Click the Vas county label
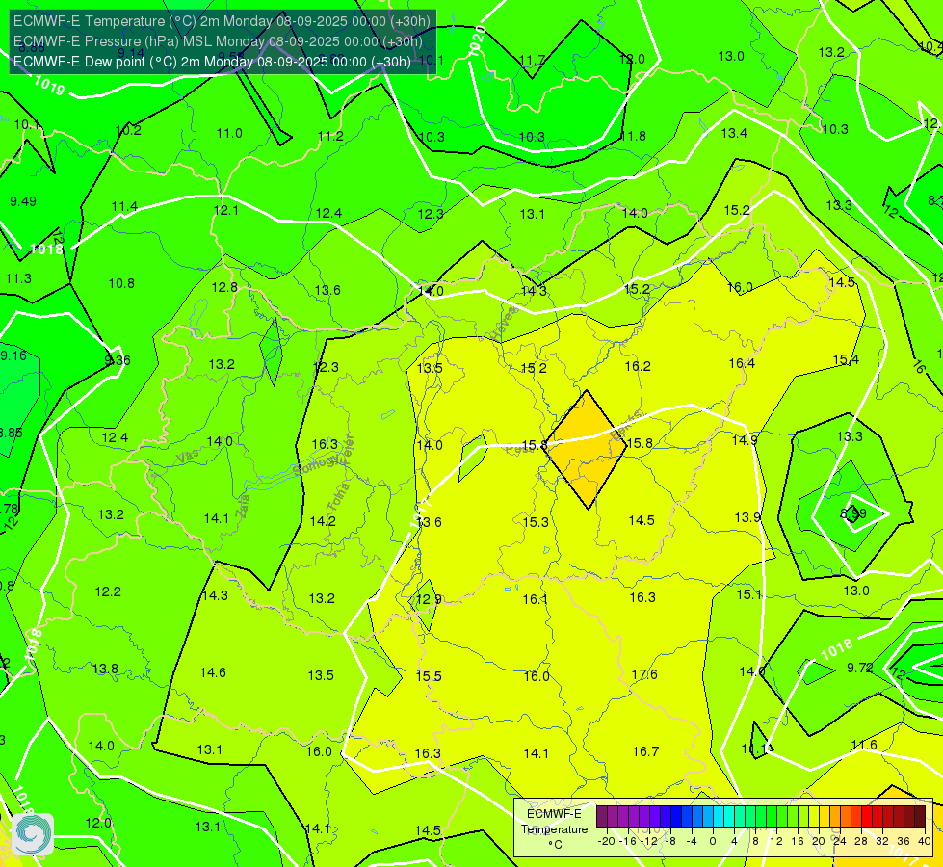The width and height of the screenshot is (943, 867). [x=188, y=457]
